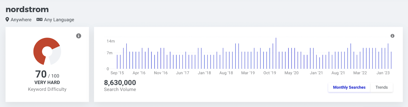Click the 7m y-axis label
Screen dimensions: 408x107
tap(109, 53)
